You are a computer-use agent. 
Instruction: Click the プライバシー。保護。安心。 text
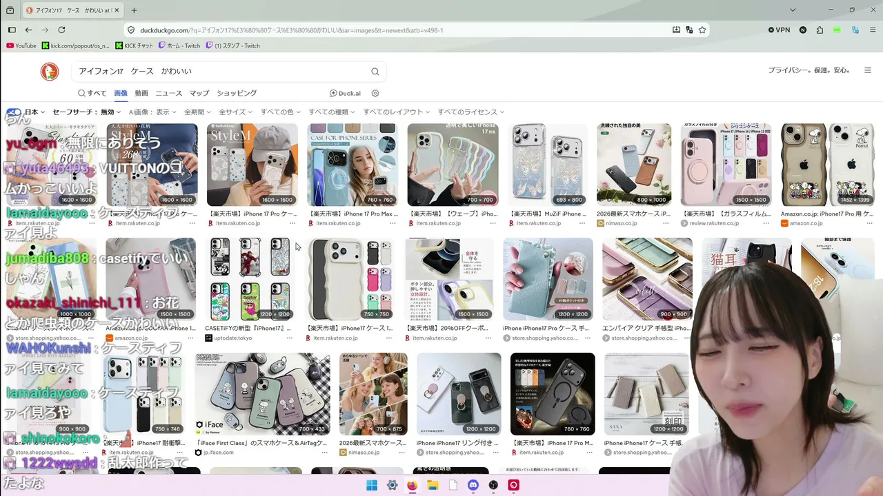pyautogui.click(x=809, y=70)
